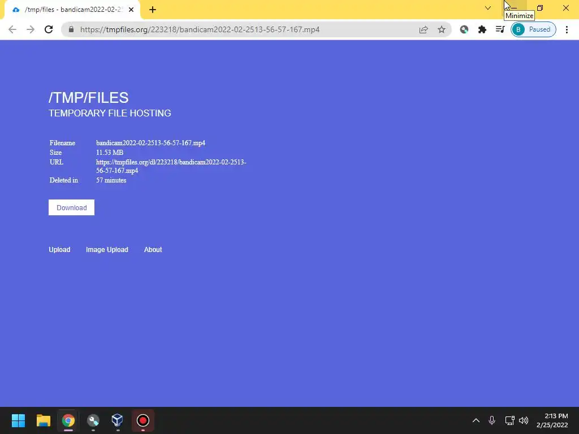Screen dimensions: 579x434
Task: Open File Explorer from taskbar
Action: click(43, 420)
